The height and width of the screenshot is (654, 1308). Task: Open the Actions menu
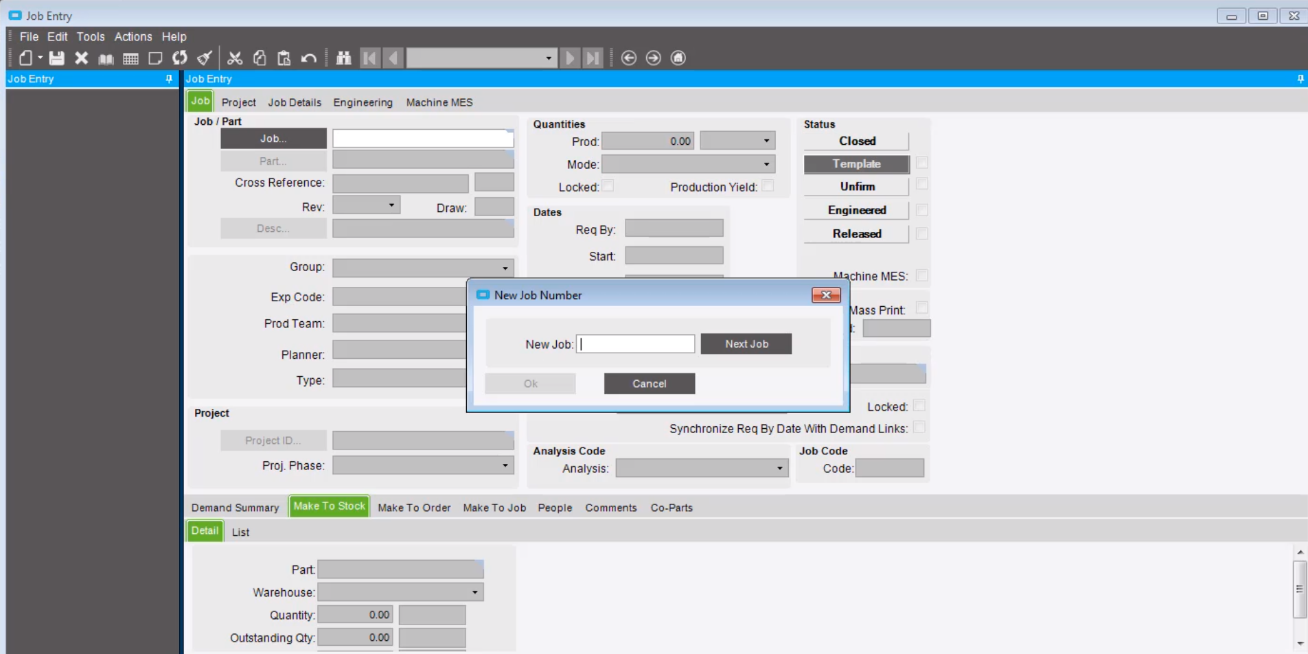click(133, 36)
